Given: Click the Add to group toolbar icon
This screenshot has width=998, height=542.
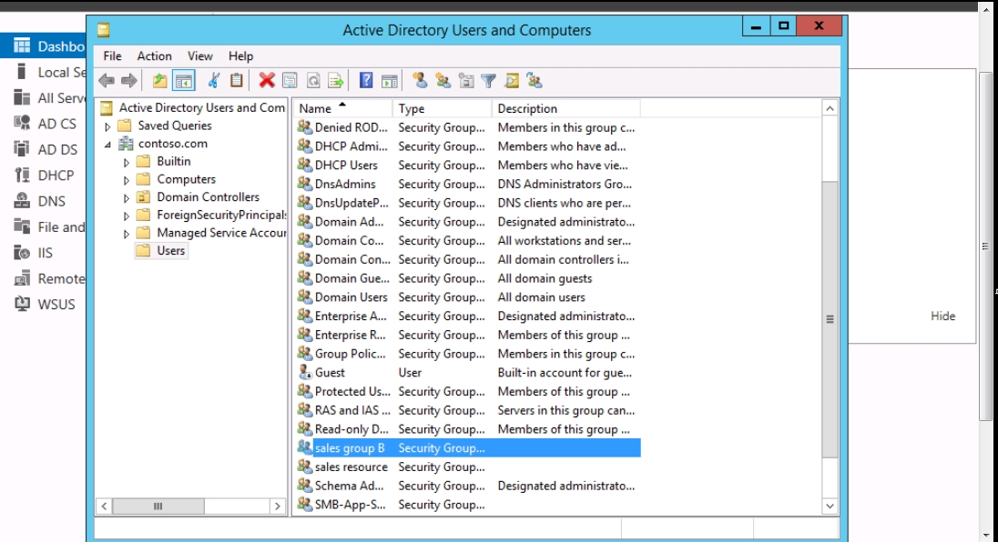Looking at the screenshot, I should [x=534, y=81].
